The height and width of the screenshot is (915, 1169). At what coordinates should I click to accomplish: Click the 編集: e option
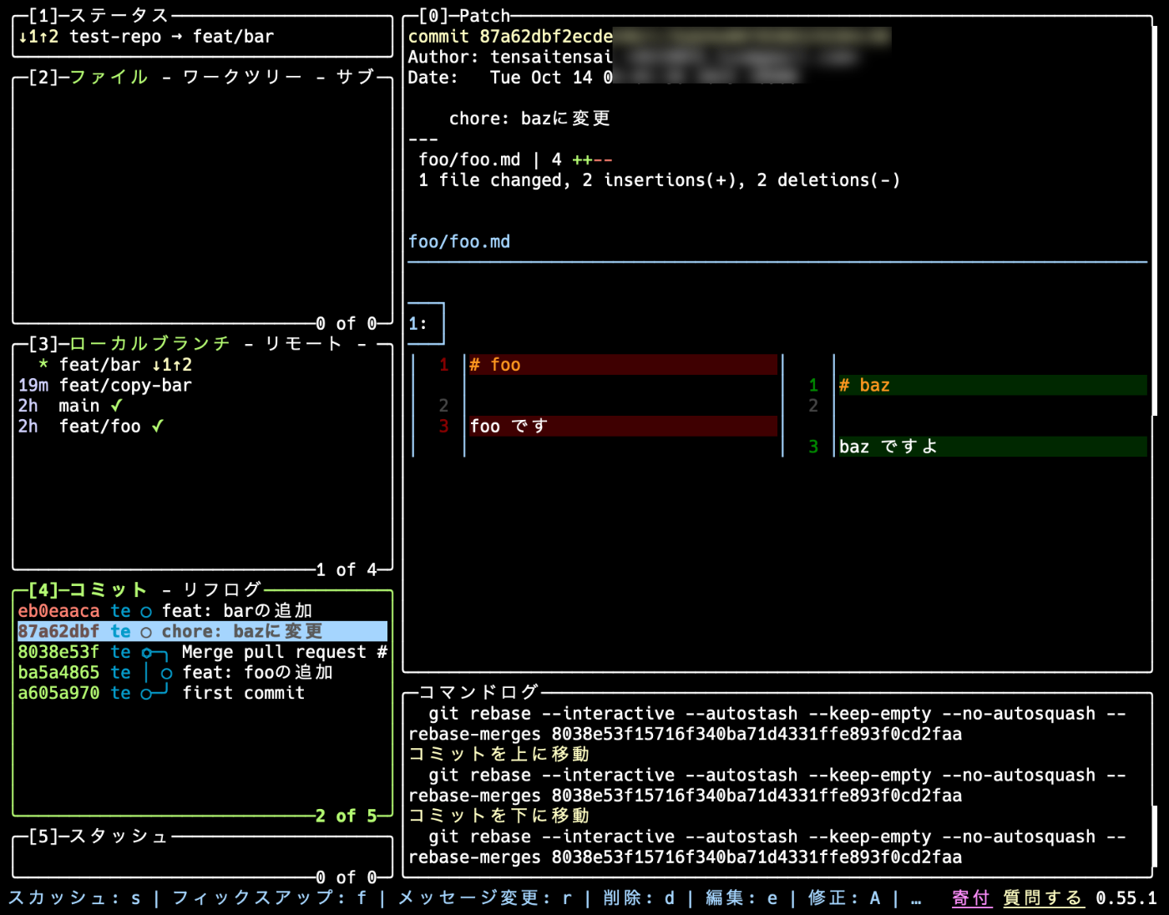tap(741, 898)
